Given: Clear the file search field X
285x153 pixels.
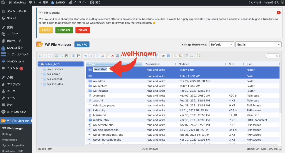Looking at the screenshot, I should tap(277, 56).
